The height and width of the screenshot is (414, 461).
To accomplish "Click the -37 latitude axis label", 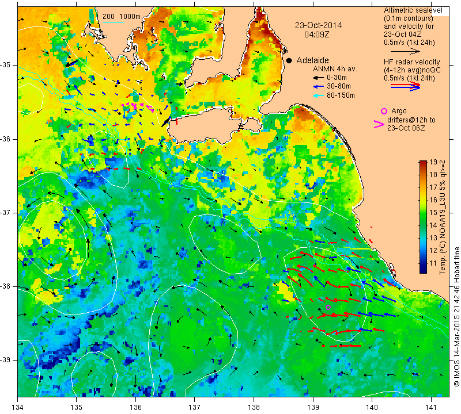I will (6, 212).
